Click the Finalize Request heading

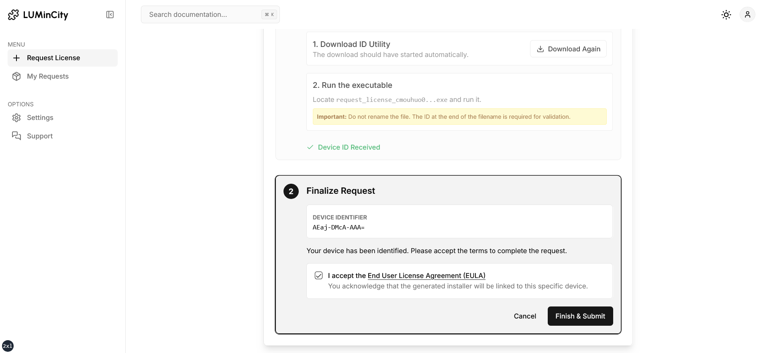(341, 191)
